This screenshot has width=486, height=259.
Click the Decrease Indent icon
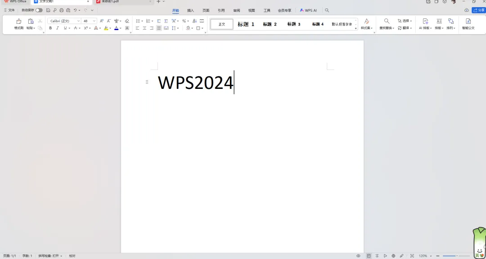click(159, 21)
